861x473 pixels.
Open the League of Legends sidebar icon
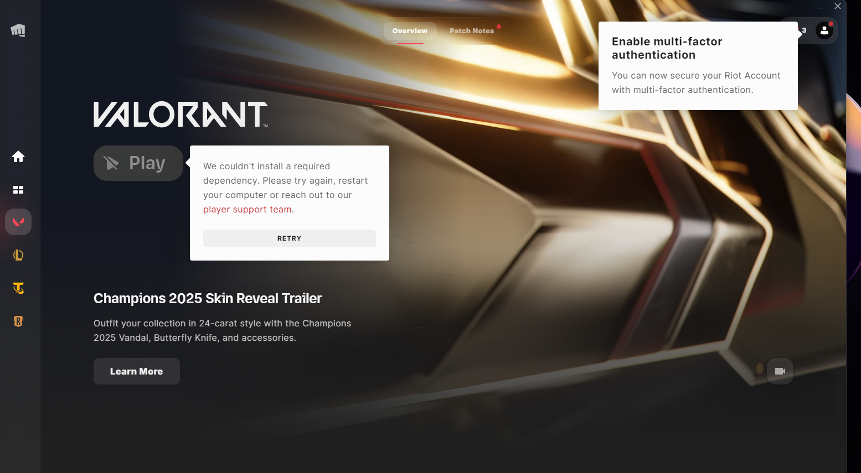point(18,255)
